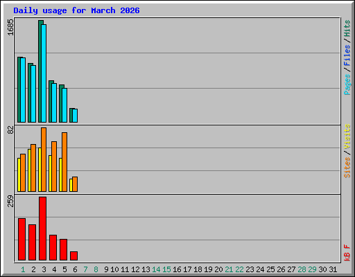This screenshot has width=355, height=277.
Task: Click day label 16 on the x-axis
Action: [x=177, y=269]
